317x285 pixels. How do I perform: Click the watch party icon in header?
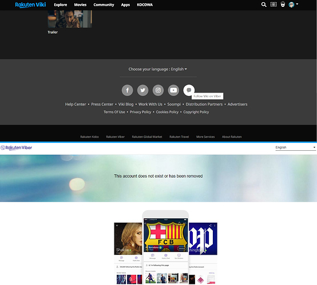coord(274,4)
